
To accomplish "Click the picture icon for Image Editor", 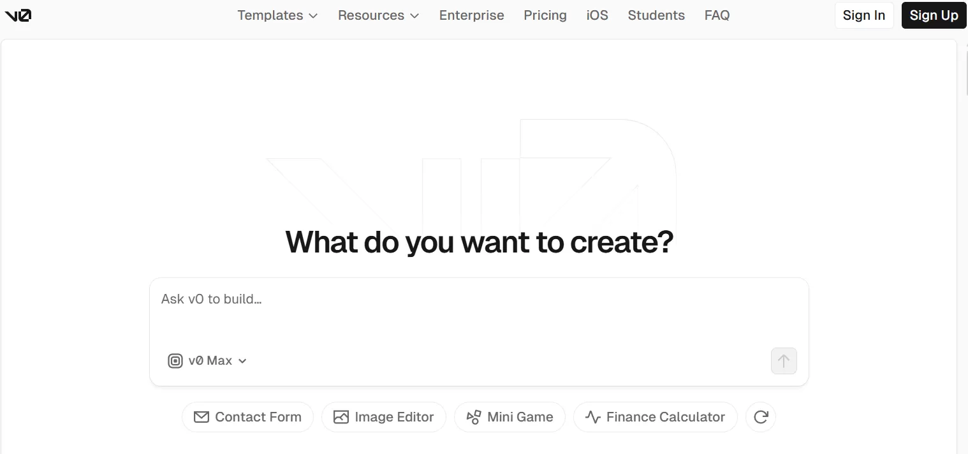I will click(341, 417).
